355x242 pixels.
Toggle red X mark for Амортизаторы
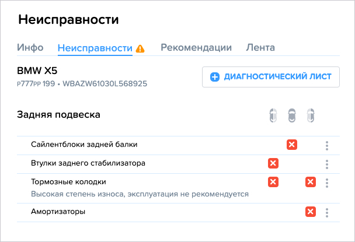click(x=311, y=212)
